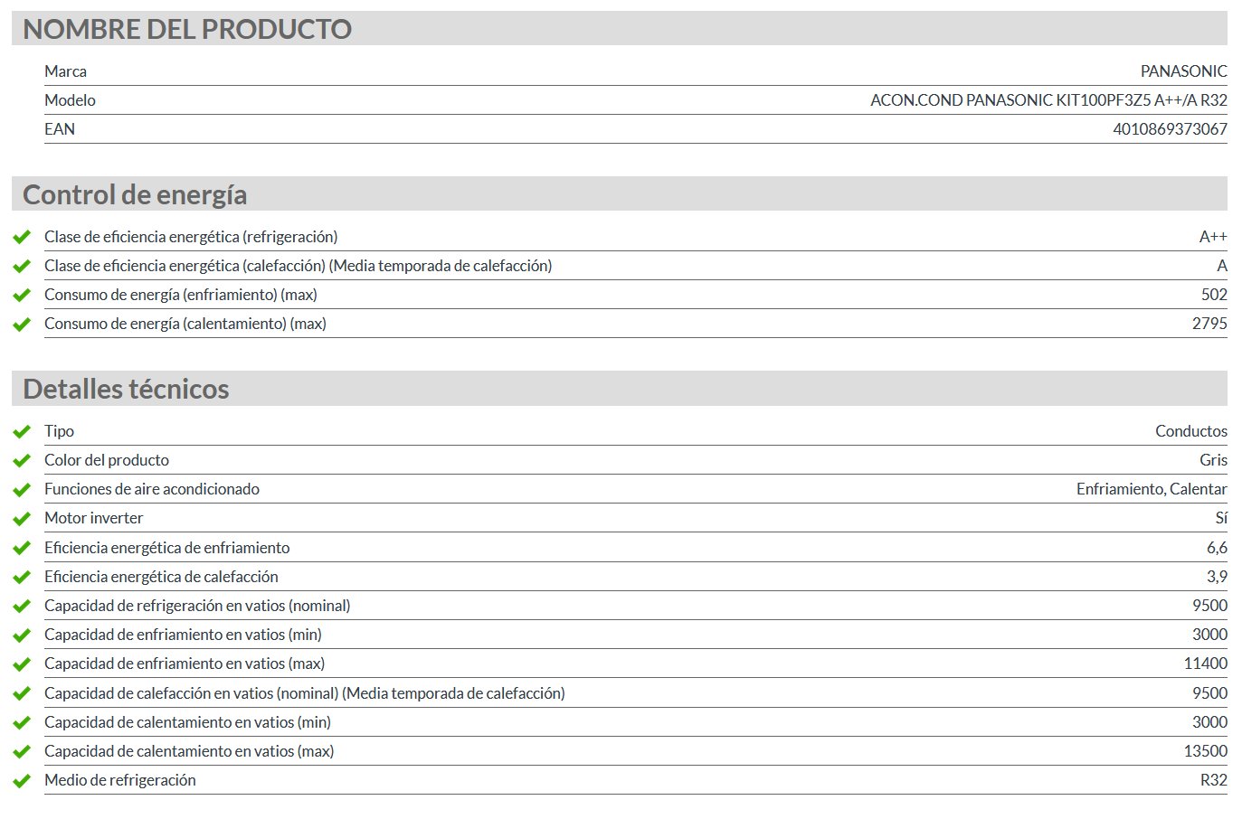Click the checkmark next to Motor inverter
Screen dimensions: 1242x819
pyautogui.click(x=22, y=519)
